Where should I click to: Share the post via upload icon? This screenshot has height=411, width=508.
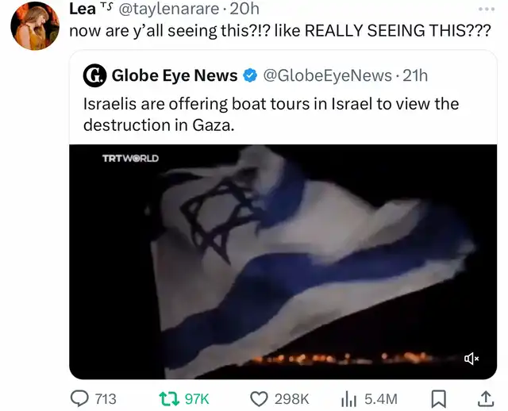click(x=486, y=398)
